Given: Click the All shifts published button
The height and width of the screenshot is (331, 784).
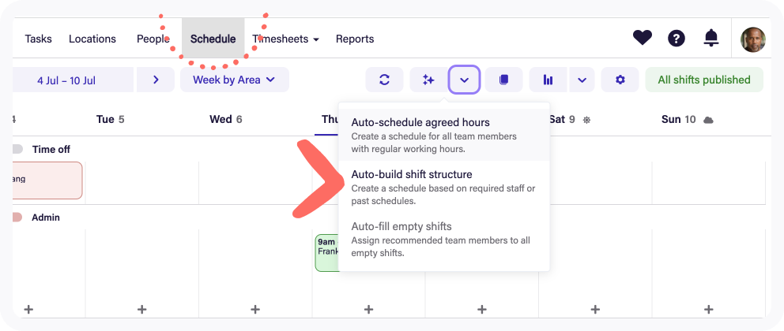Looking at the screenshot, I should click(704, 80).
